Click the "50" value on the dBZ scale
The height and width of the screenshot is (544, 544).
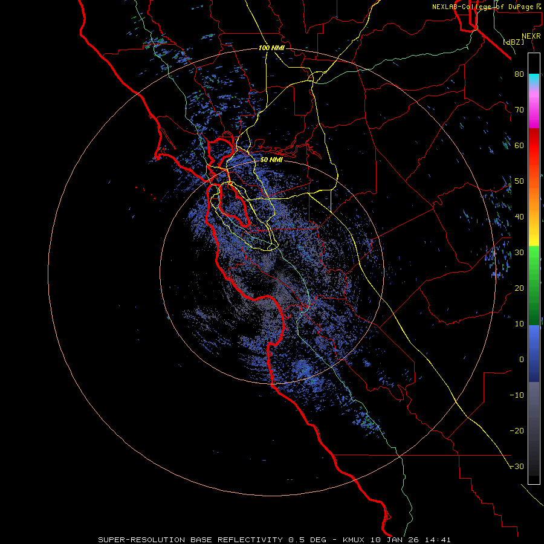[519, 181]
